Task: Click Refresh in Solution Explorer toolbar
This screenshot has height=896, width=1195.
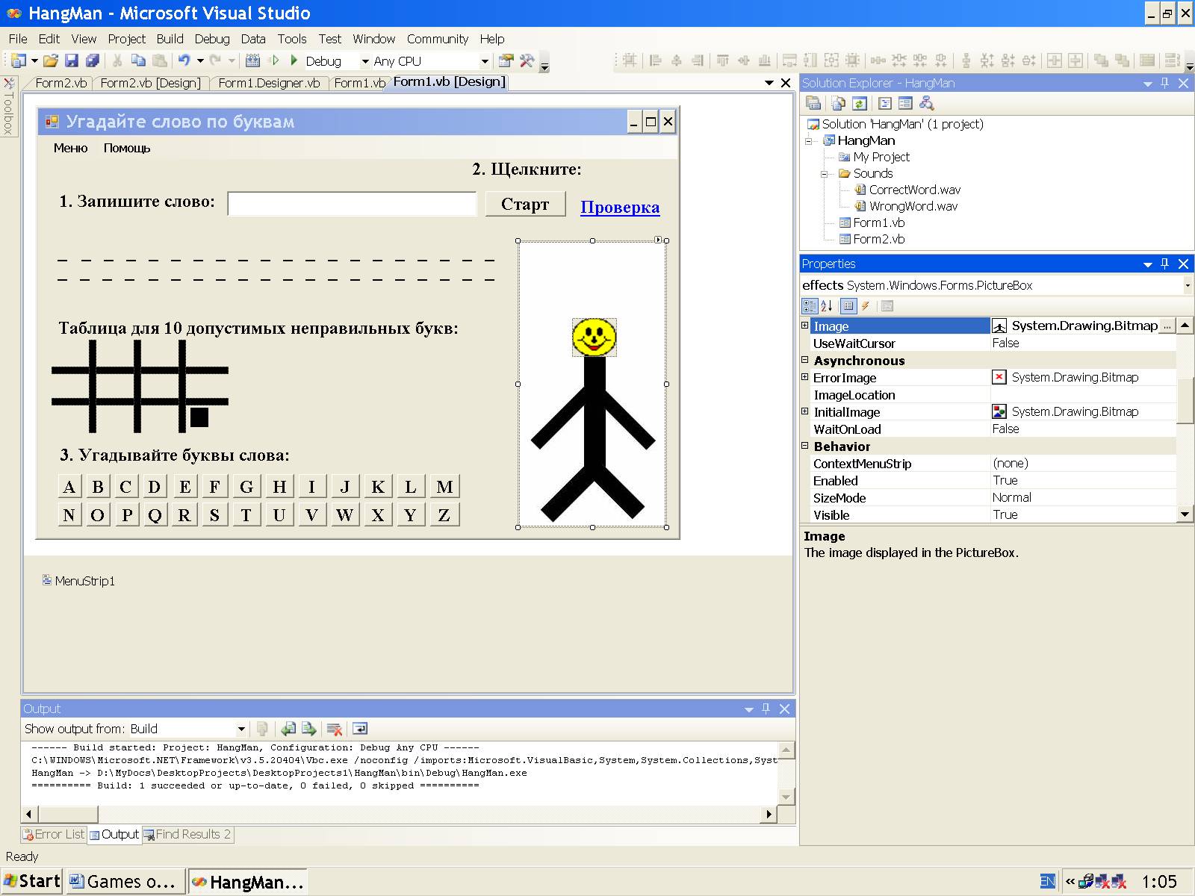Action: click(x=859, y=104)
